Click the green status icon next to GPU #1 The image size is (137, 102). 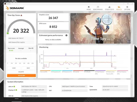coord(14,86)
